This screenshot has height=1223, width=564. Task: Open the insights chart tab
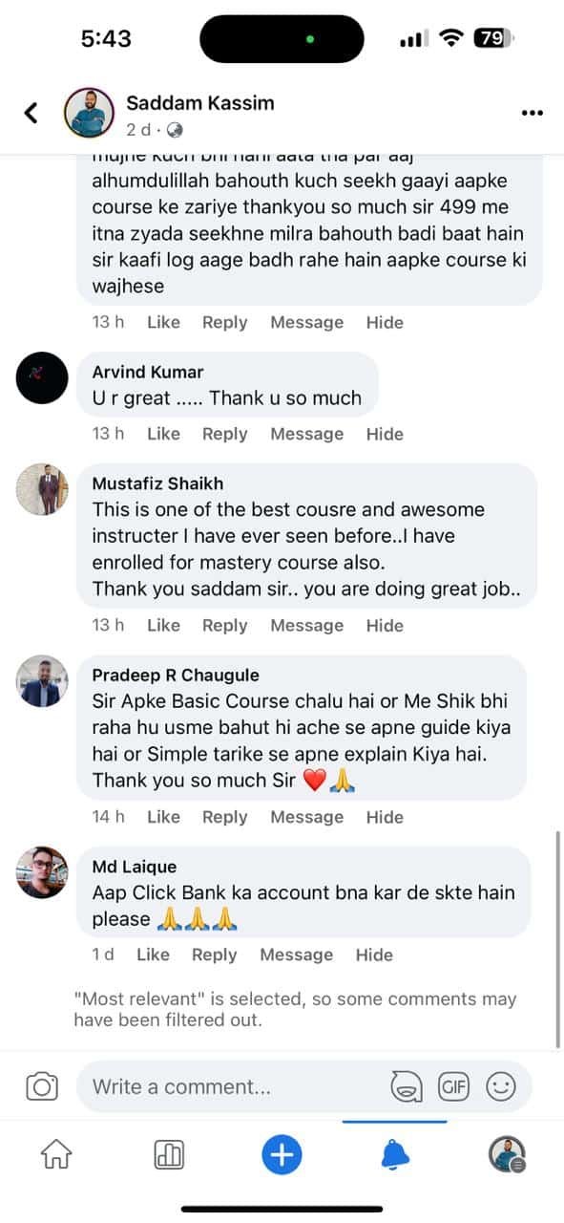(x=169, y=1155)
